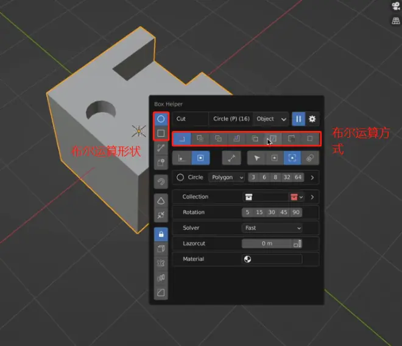Click the hook-shaped icon in the sidebar

(161, 182)
